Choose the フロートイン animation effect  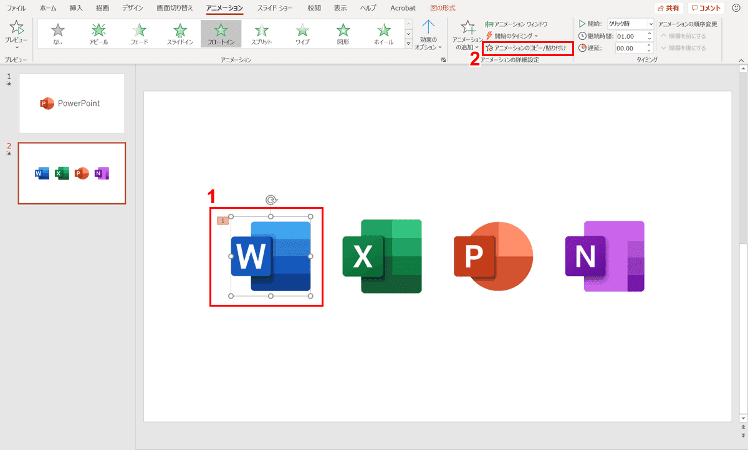click(x=221, y=34)
